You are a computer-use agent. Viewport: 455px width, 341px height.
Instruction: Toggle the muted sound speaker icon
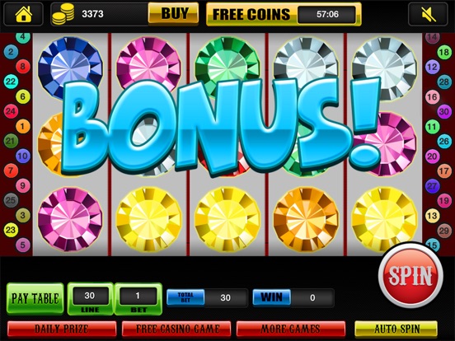pyautogui.click(x=428, y=14)
